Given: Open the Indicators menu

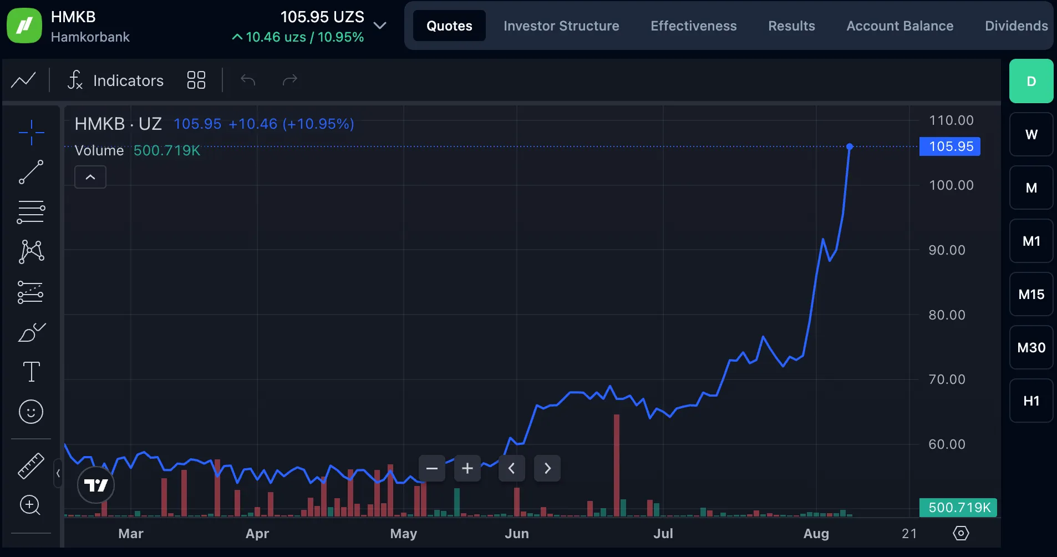Looking at the screenshot, I should point(115,80).
